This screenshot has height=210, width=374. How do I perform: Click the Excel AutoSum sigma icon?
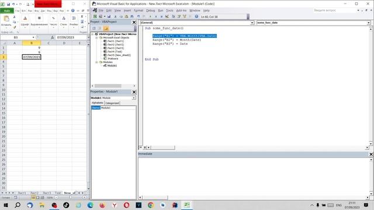click(x=82, y=16)
